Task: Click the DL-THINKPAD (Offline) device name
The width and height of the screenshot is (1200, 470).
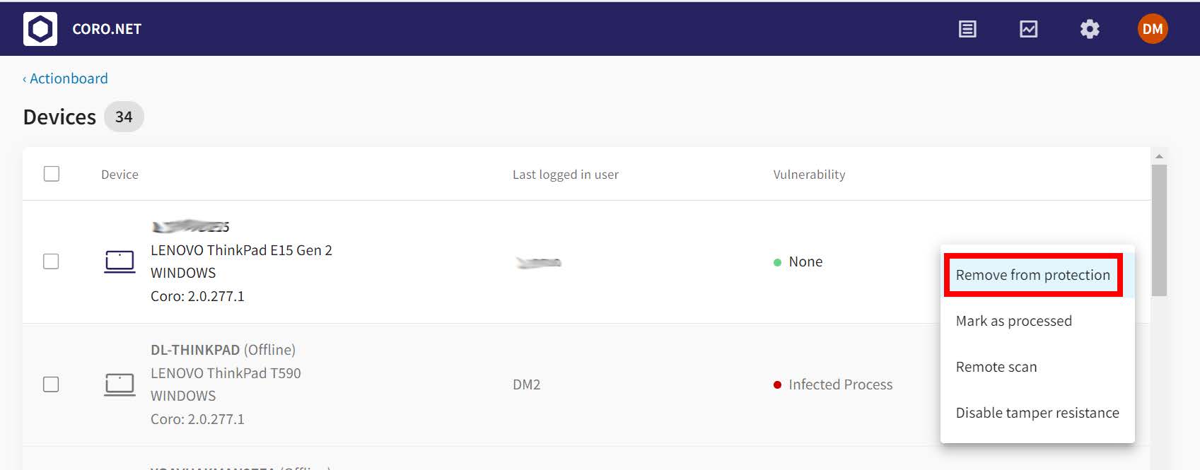Action: [223, 350]
